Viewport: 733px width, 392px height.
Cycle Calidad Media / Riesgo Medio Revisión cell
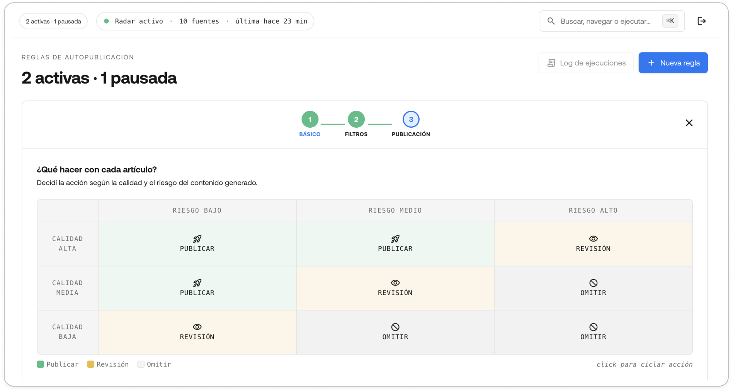(x=395, y=288)
